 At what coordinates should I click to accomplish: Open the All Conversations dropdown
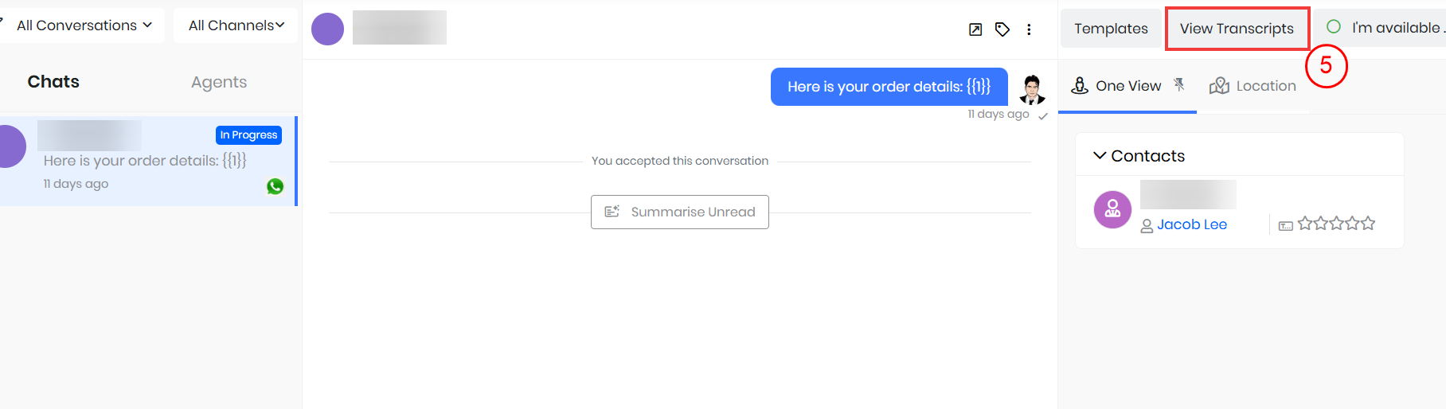click(x=84, y=25)
